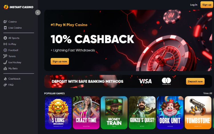This screenshot has height=134, width=214.
Task: View All popular games link
Action: 208,93
